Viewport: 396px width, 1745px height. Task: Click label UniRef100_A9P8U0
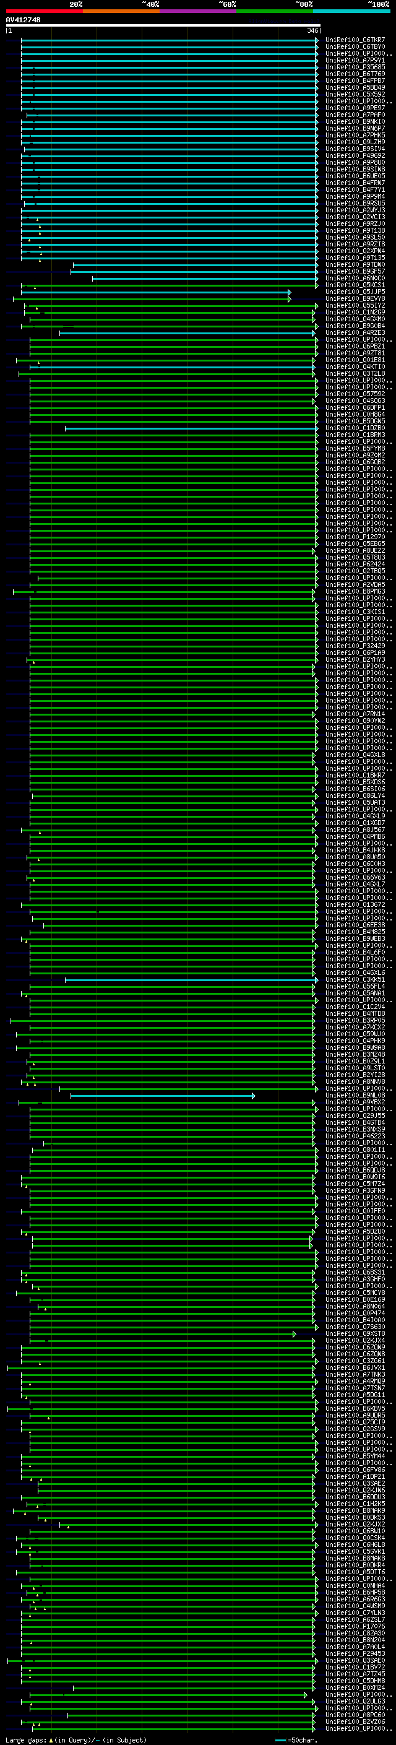tap(355, 162)
